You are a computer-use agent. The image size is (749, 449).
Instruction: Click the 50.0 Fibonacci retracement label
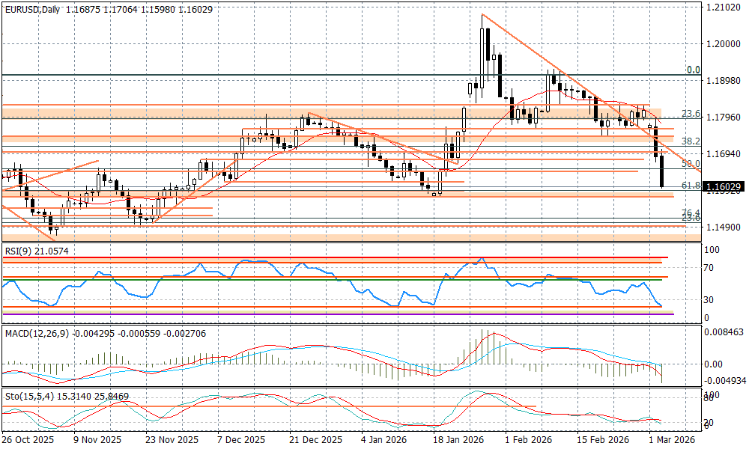point(690,163)
